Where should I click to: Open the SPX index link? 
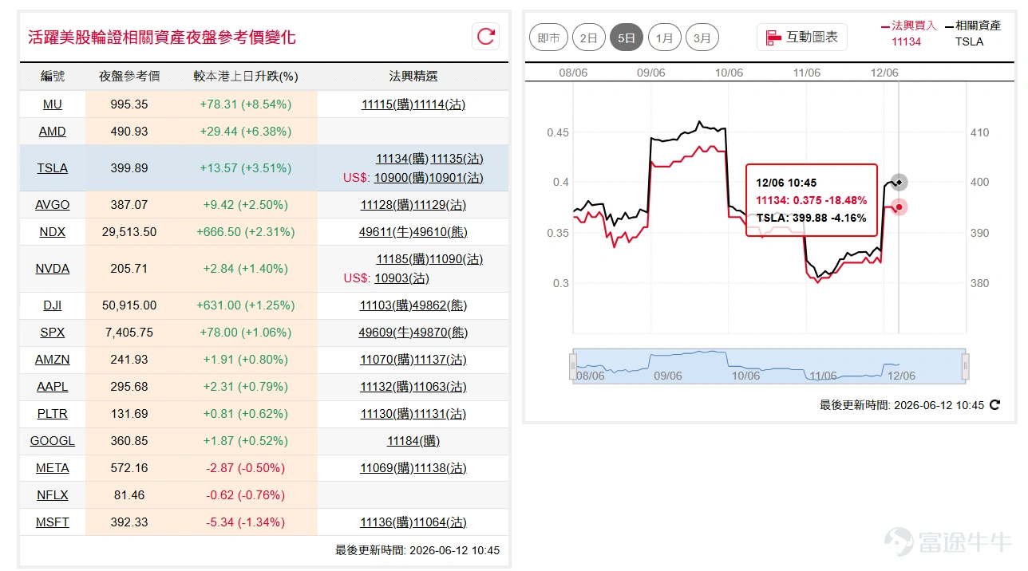coord(53,333)
